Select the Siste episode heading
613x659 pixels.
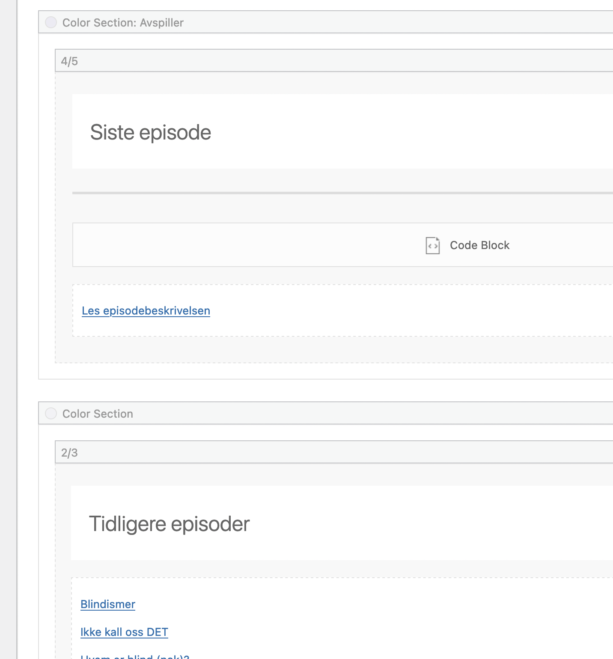(151, 132)
